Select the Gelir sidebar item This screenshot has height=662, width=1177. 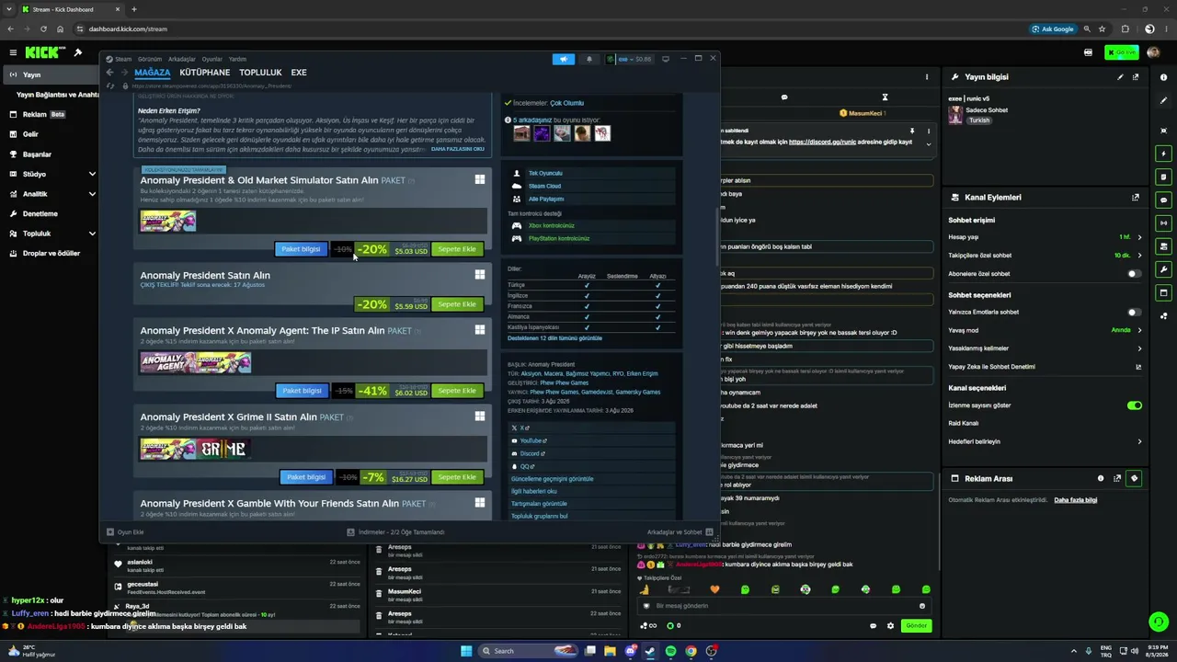point(31,134)
